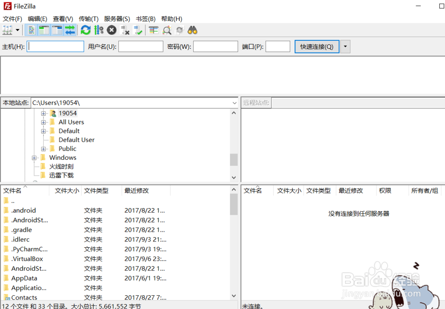Toggle the transfer queue display

click(70, 30)
